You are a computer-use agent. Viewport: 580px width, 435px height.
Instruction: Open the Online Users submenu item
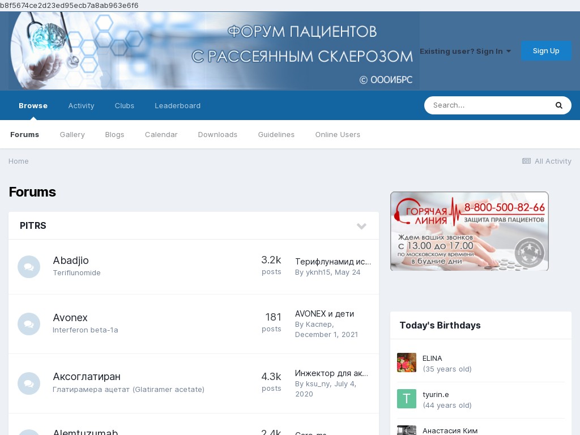click(338, 134)
